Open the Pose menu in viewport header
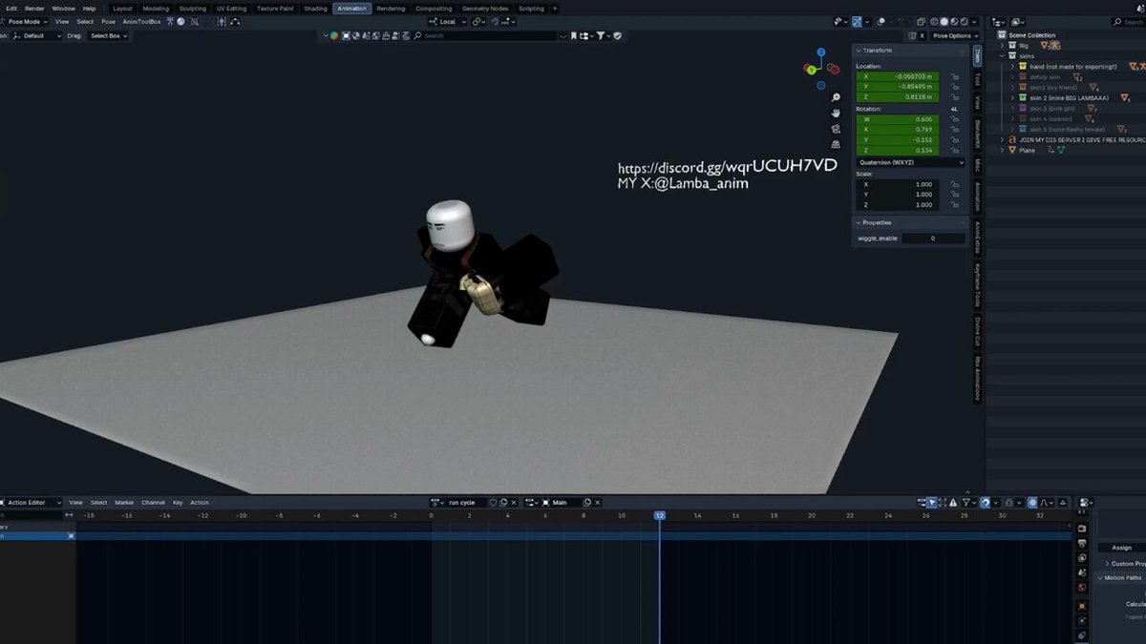The height and width of the screenshot is (644, 1146). (109, 21)
